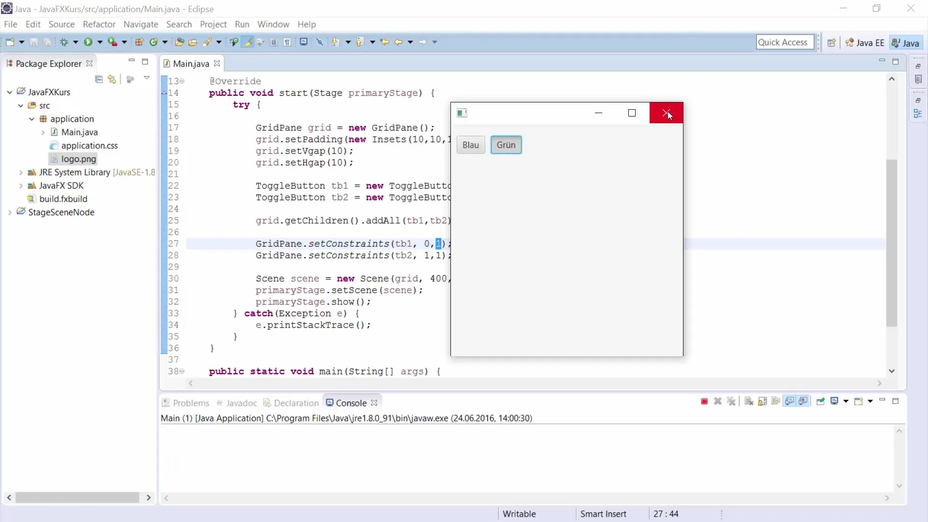Click the Run Last Tool external tools icon
Image resolution: width=928 pixels, height=522 pixels.
click(112, 42)
